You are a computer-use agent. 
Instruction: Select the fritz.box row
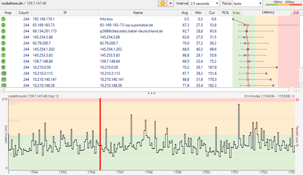pos(106,19)
